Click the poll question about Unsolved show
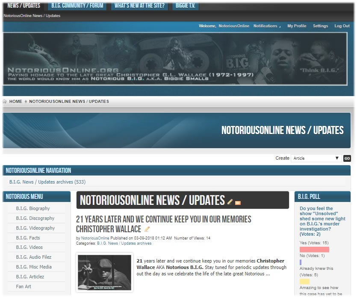Viewport: 357px width, 298px height. (322, 221)
